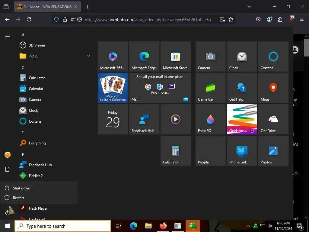309x232 pixels.
Task: Click the Windows Start button
Action: 7,226
